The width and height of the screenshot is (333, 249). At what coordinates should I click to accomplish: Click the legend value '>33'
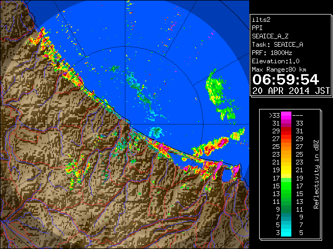(x=274, y=116)
